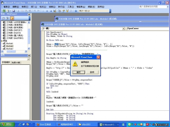170x127 pixels.
Task: Toggle the Design Mode icon
Action: point(55,11)
